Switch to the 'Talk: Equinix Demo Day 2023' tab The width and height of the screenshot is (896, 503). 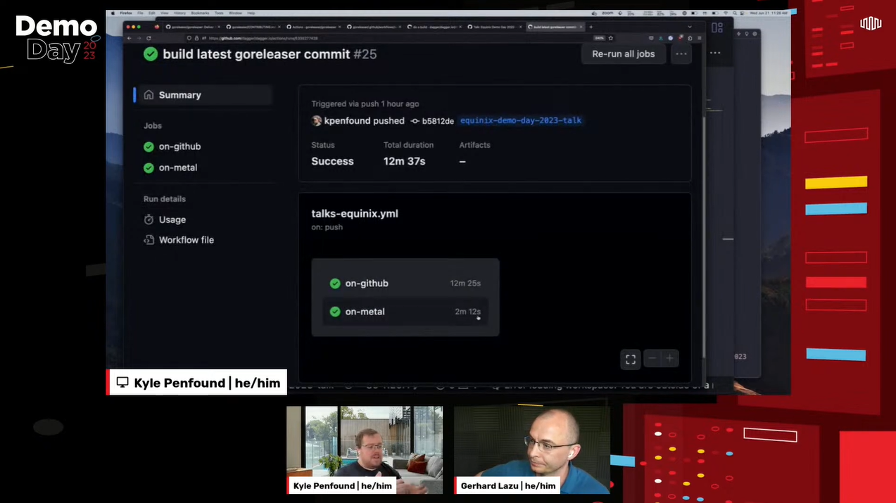pyautogui.click(x=496, y=27)
